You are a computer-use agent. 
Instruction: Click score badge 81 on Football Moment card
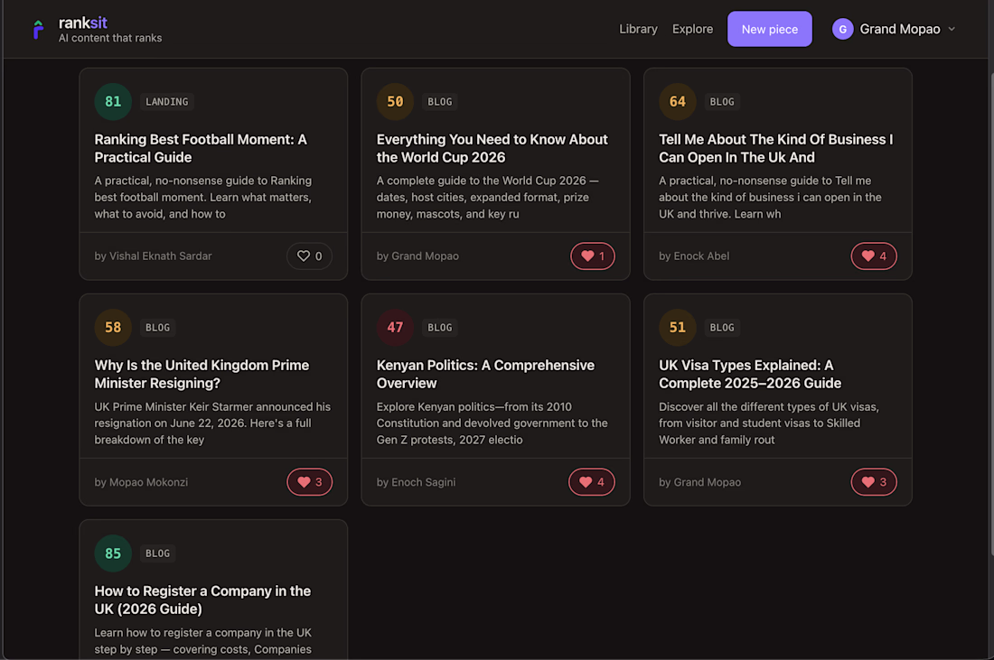click(113, 101)
